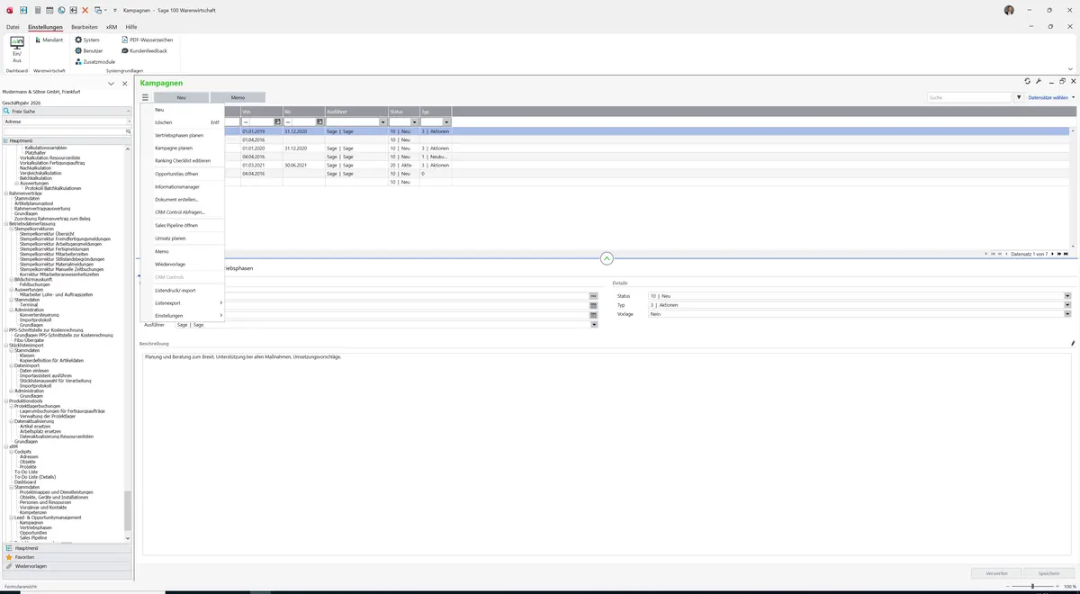Open the Status dropdown in Details
The height and width of the screenshot is (594, 1080).
(x=1067, y=295)
